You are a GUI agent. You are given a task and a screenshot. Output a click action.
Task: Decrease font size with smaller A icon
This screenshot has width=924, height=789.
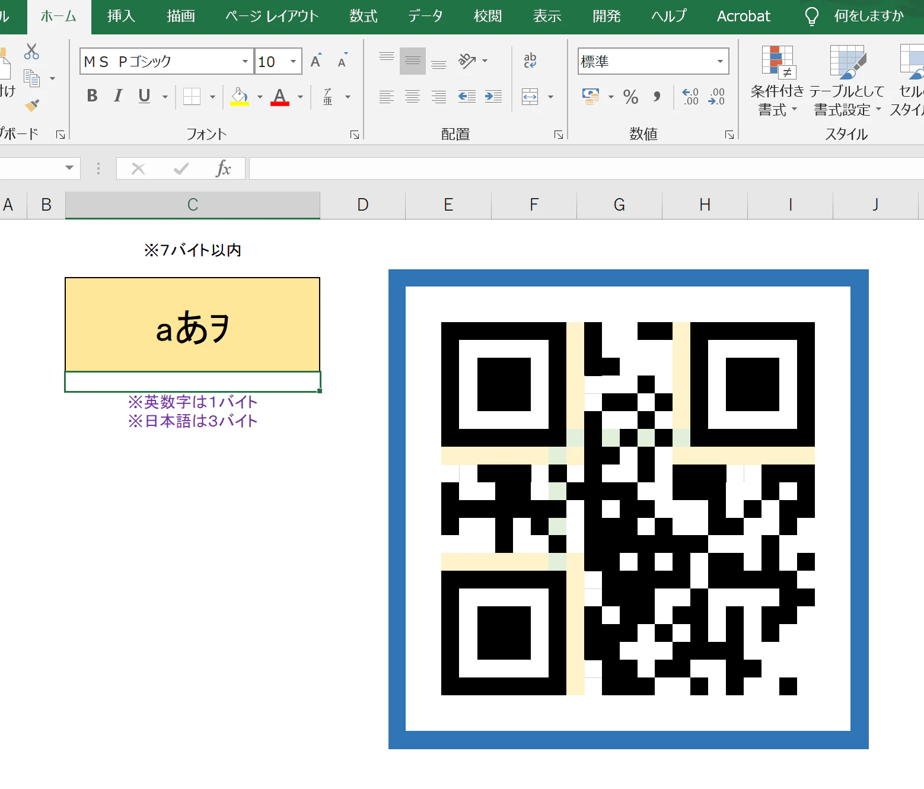[x=342, y=61]
